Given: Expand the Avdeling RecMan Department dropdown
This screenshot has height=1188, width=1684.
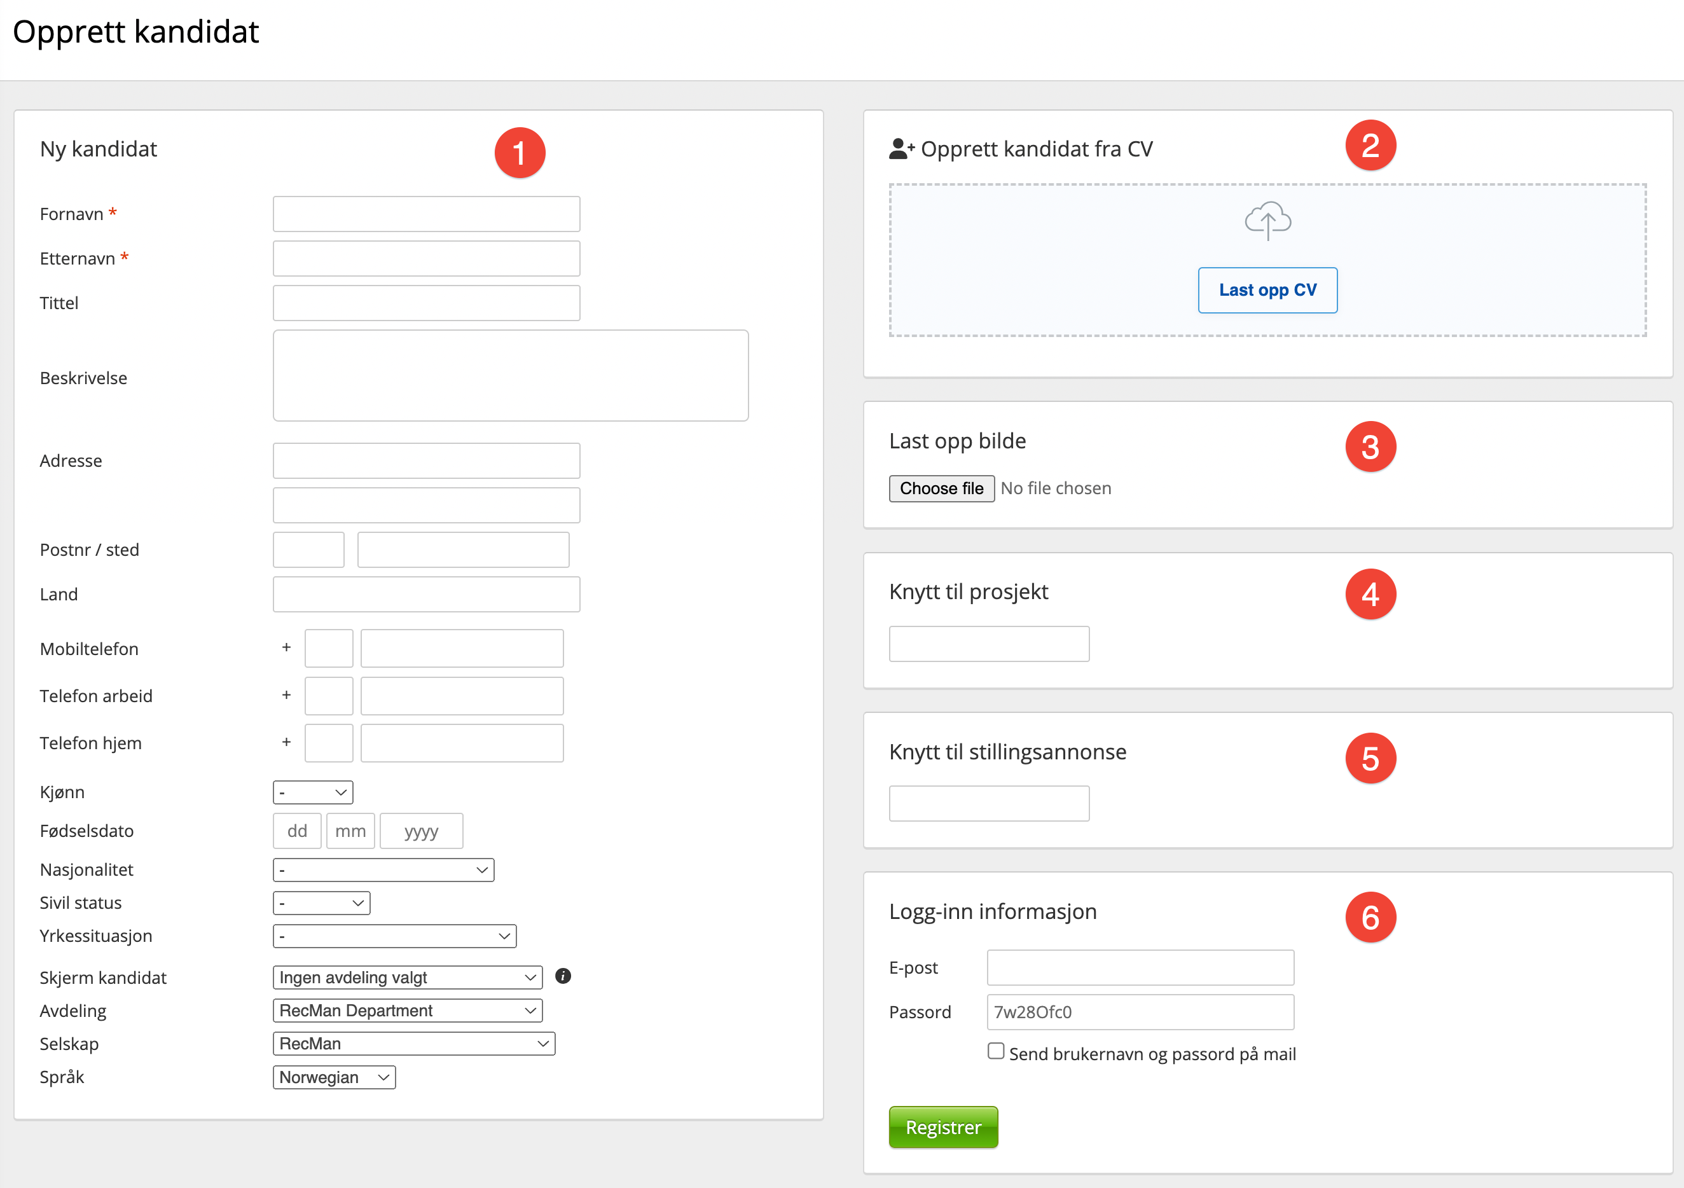Looking at the screenshot, I should [x=407, y=1011].
